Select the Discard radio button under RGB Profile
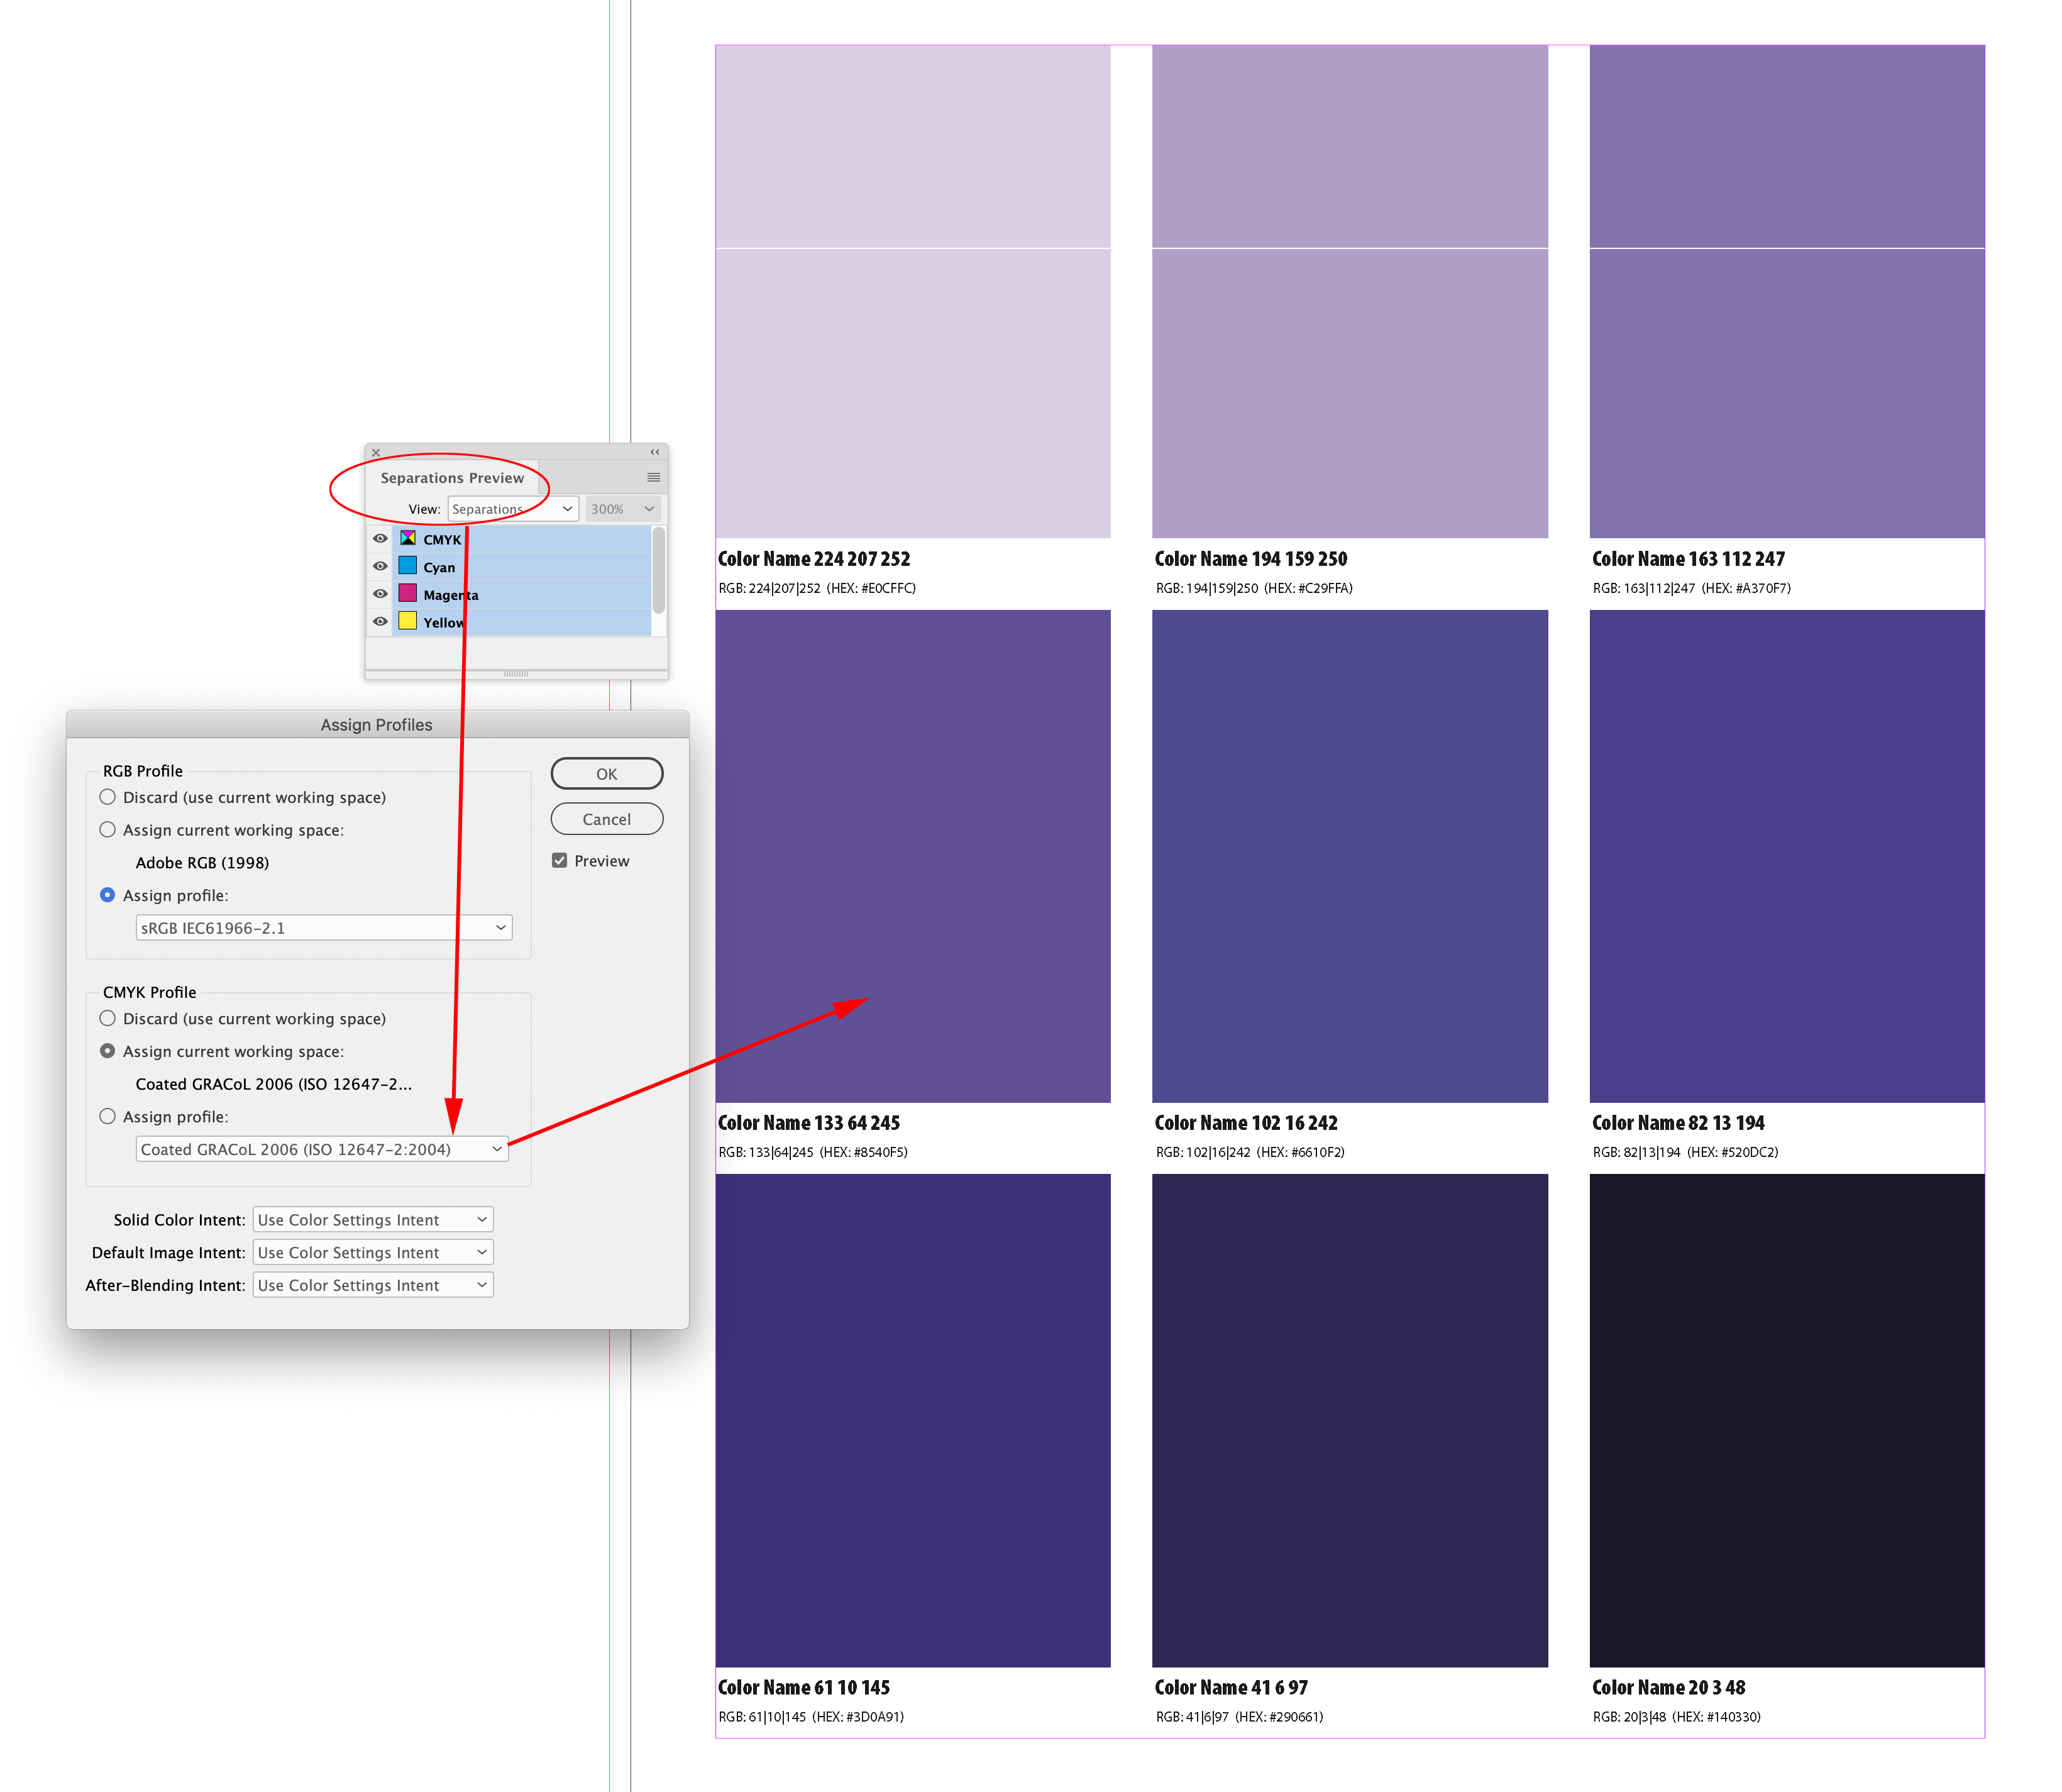The image size is (2062, 1792). pos(107,797)
